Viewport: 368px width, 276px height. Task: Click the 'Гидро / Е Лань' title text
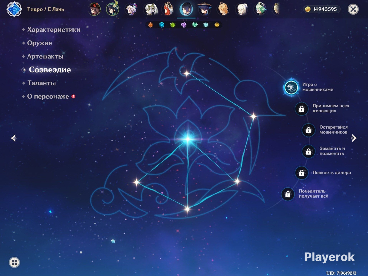pyautogui.click(x=46, y=9)
